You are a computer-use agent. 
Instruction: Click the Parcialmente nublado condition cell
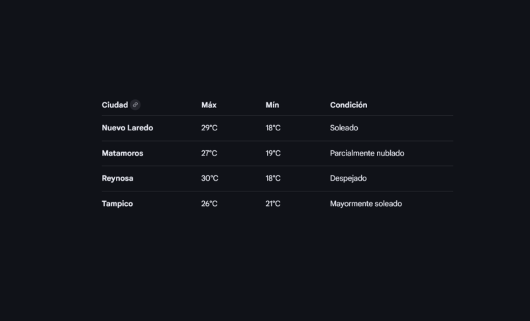coord(367,153)
